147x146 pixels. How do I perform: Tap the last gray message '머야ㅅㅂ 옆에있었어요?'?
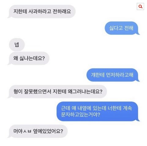coord(38,131)
